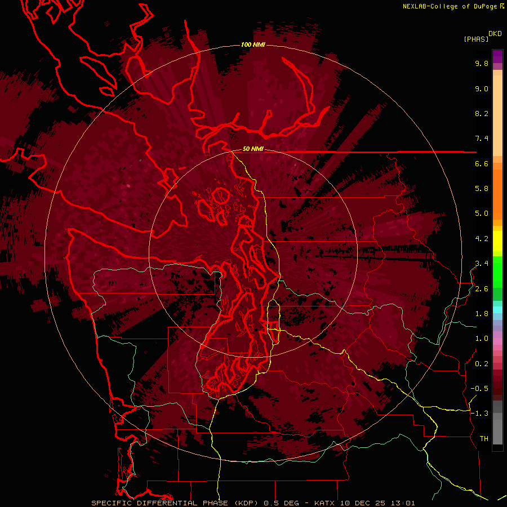Viewport: 507px width, 507px height.
Task: Select the 6.6 scale value
Action: pos(482,163)
